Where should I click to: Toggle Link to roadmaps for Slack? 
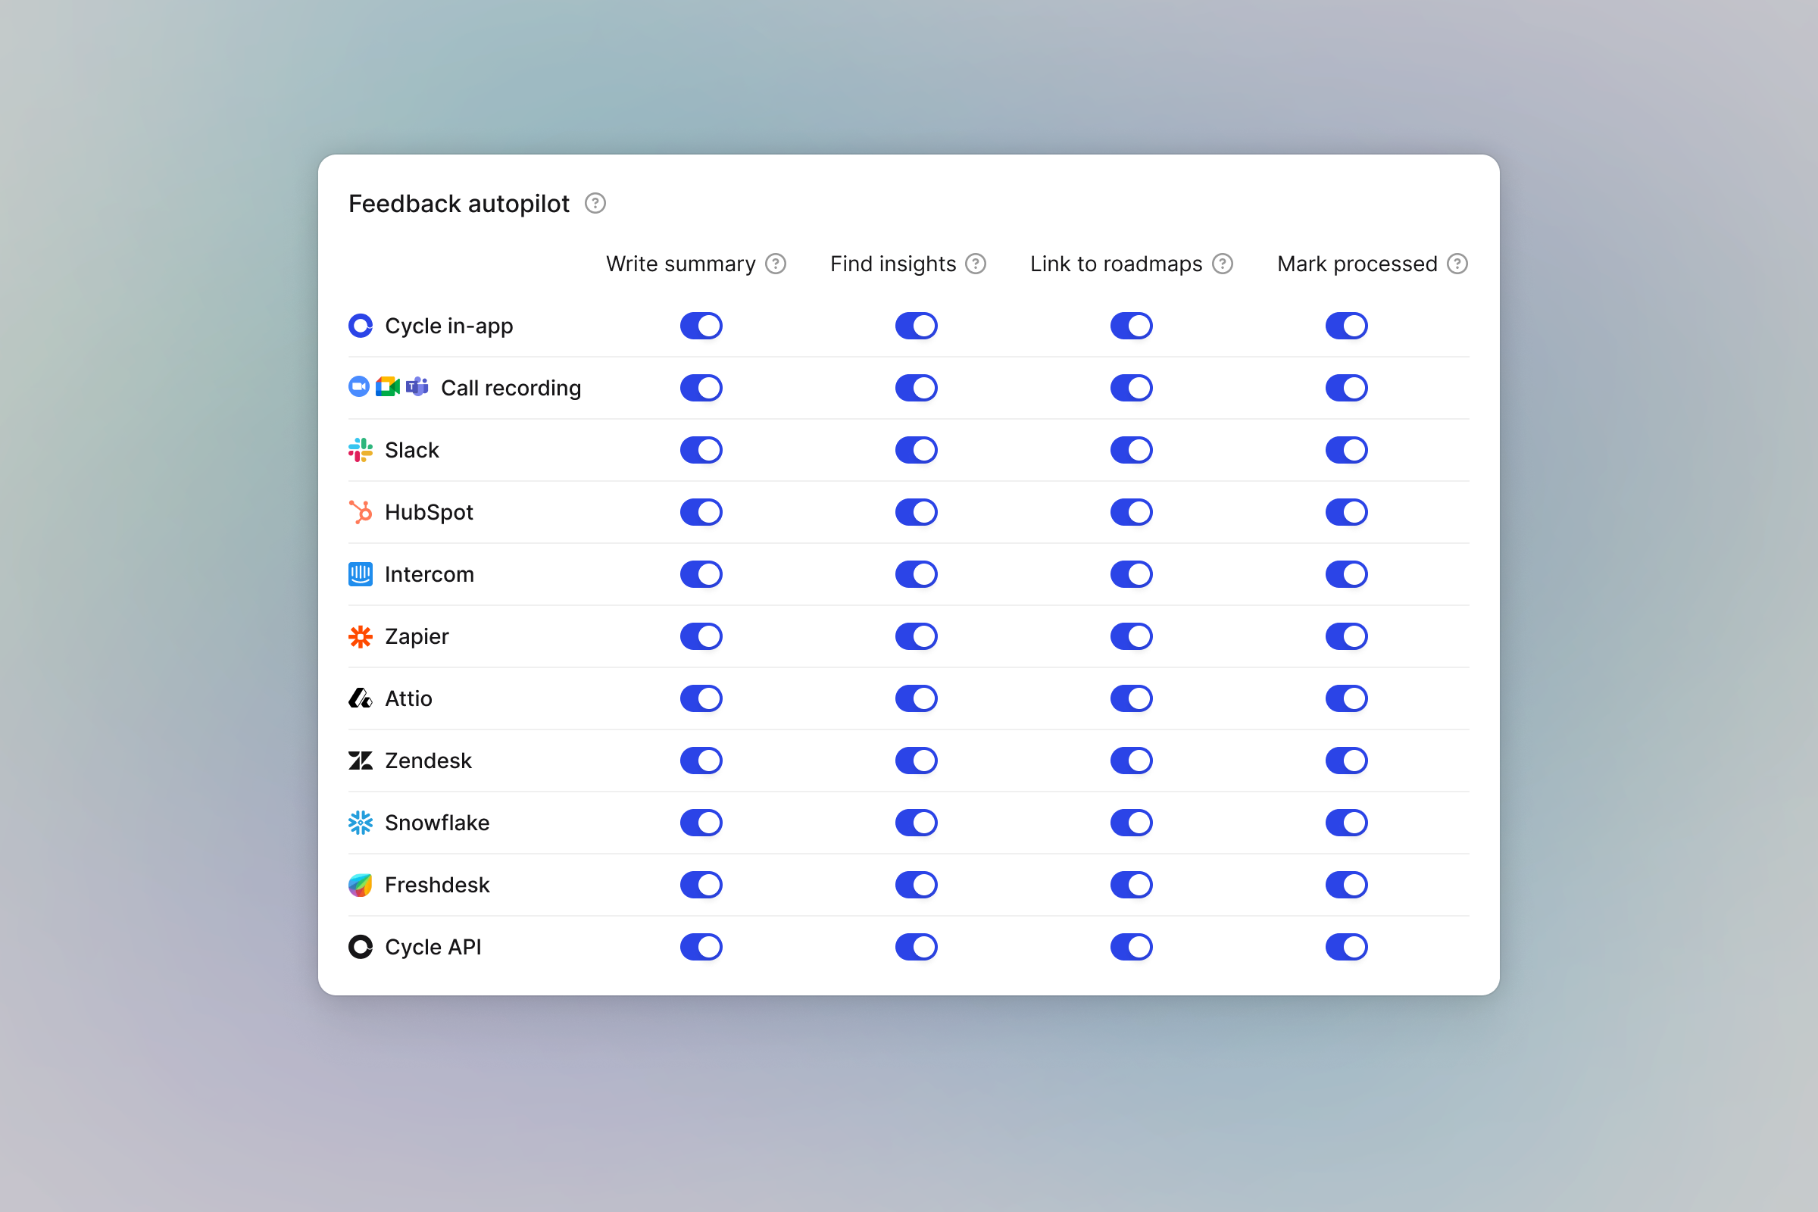[1132, 450]
